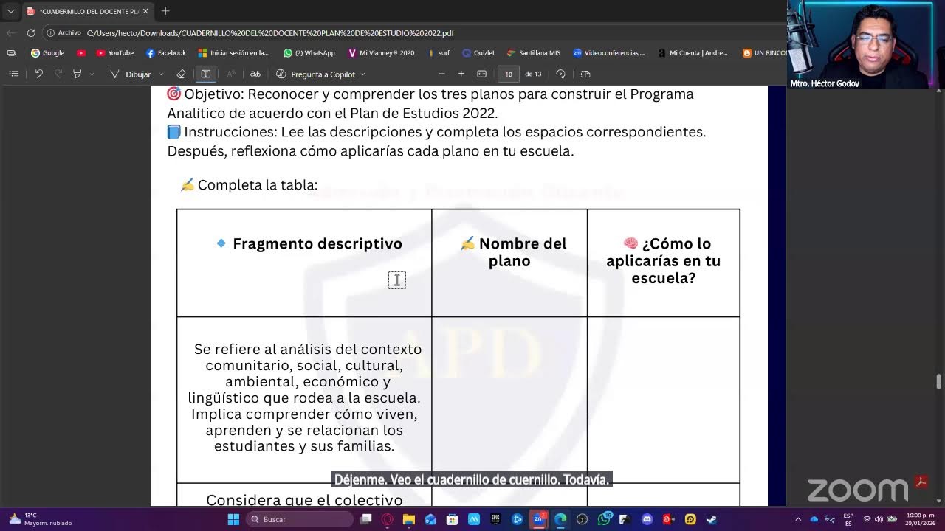
Task: Select the eraser tool
Action: coord(181,74)
